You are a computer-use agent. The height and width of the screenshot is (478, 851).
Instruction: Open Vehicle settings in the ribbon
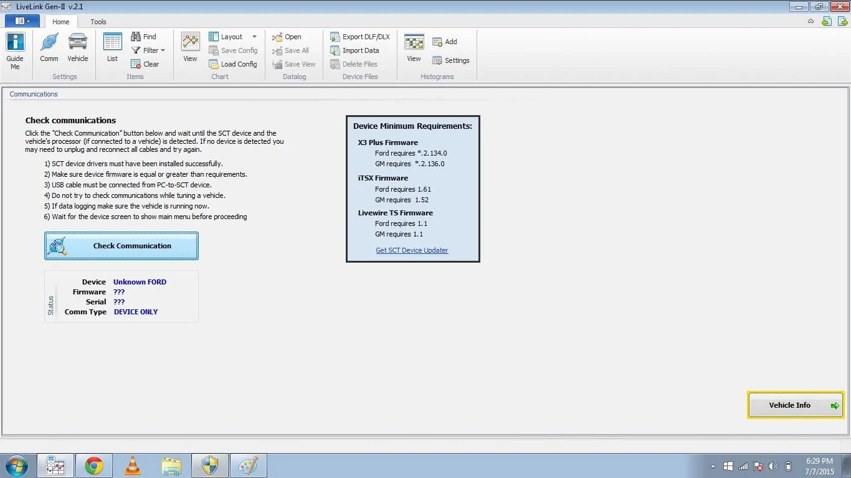coord(78,48)
